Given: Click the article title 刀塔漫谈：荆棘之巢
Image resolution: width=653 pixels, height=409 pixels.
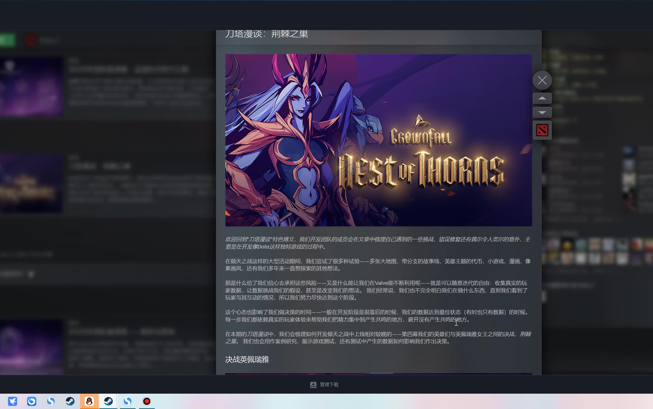Looking at the screenshot, I should click(x=266, y=34).
